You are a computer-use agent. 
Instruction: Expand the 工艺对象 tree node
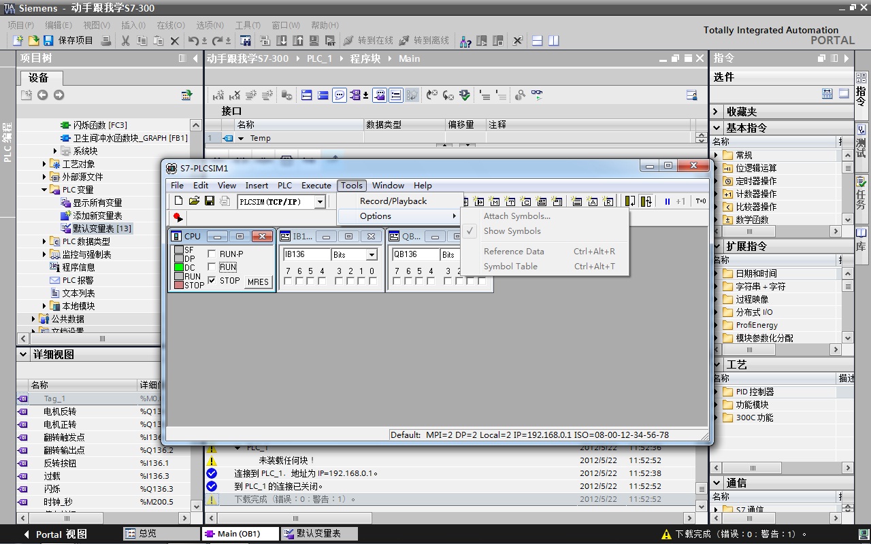(x=45, y=164)
